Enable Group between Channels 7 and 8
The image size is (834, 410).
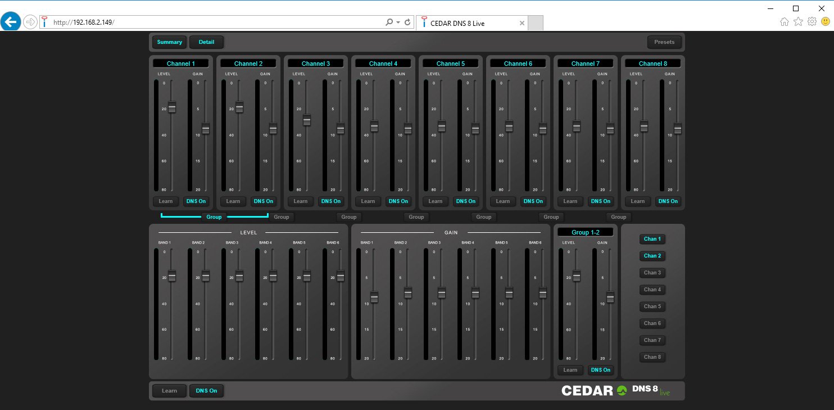click(619, 217)
